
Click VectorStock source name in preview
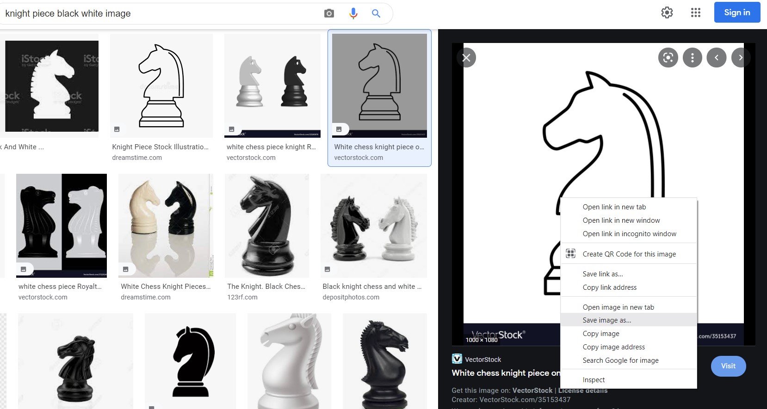point(483,360)
